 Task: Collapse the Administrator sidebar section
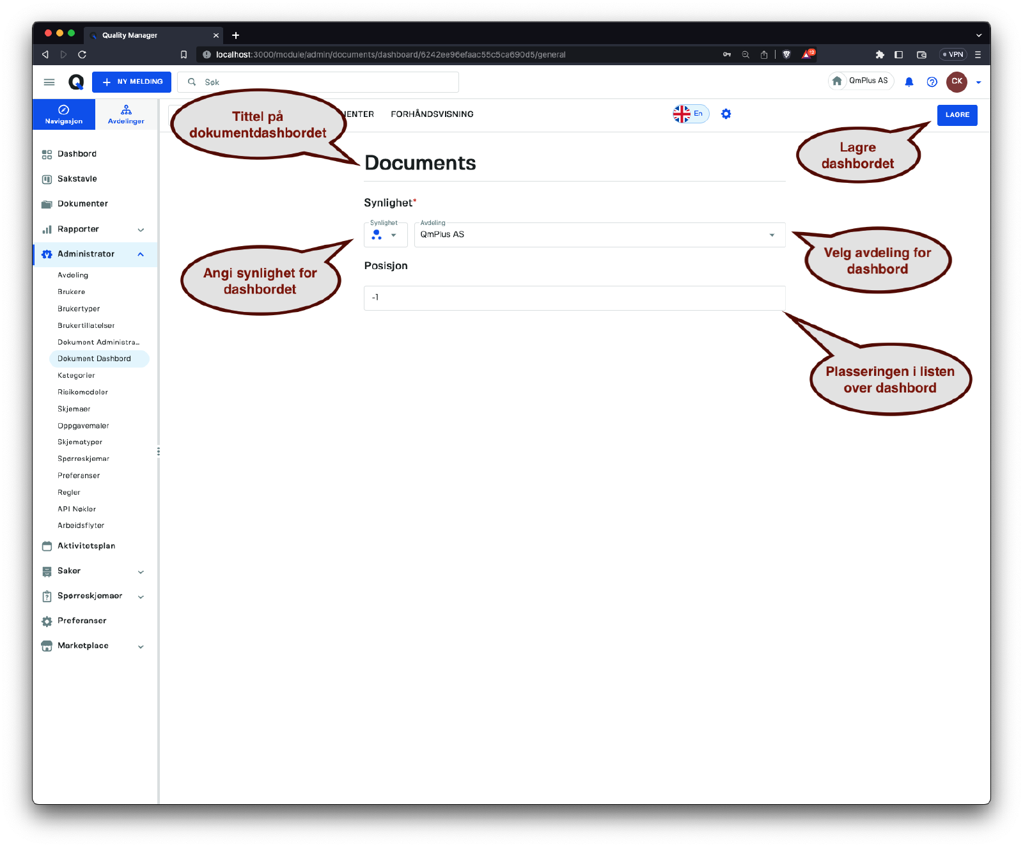141,254
